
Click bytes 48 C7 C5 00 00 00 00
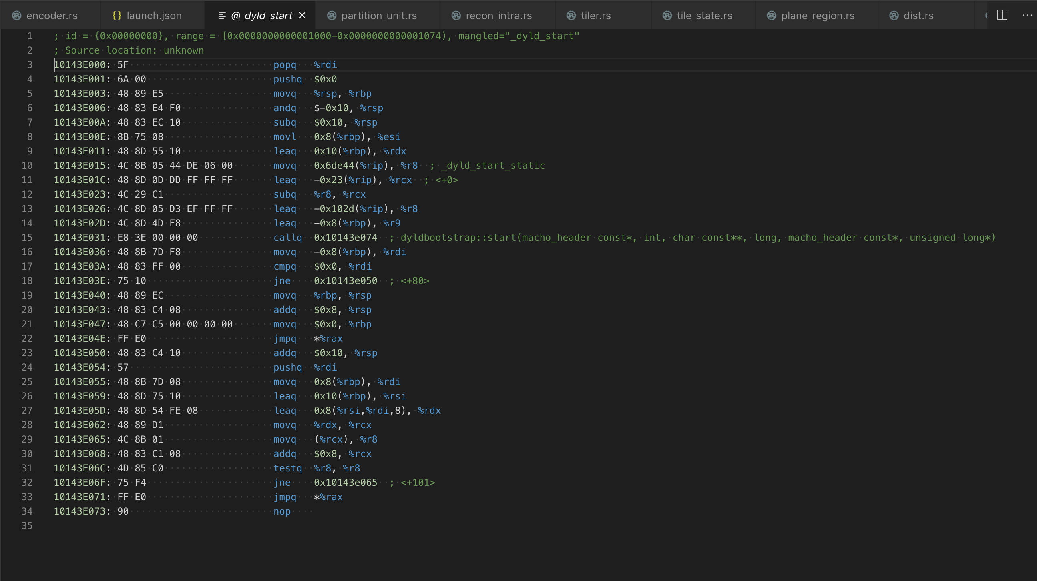tap(175, 324)
